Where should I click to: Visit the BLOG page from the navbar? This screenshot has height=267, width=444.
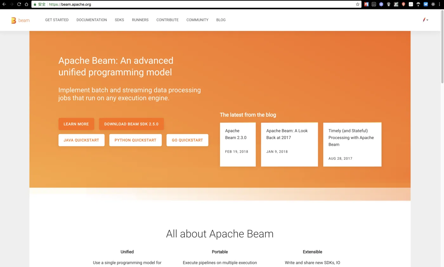(x=221, y=20)
